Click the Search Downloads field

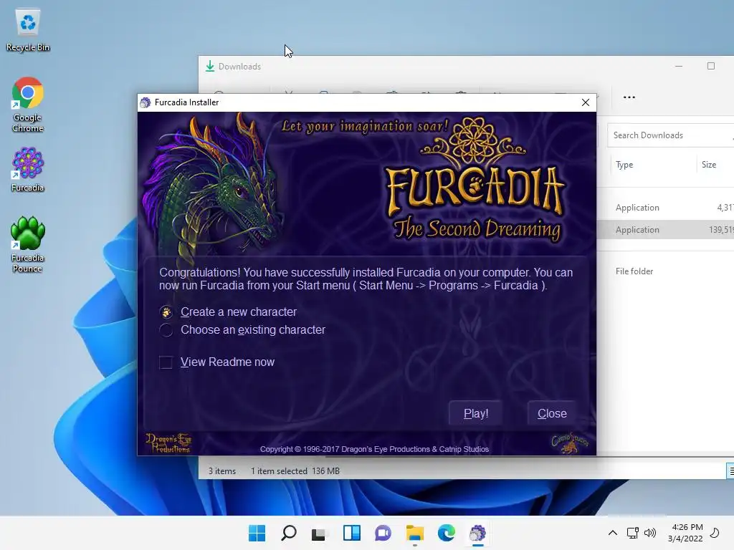pos(670,135)
